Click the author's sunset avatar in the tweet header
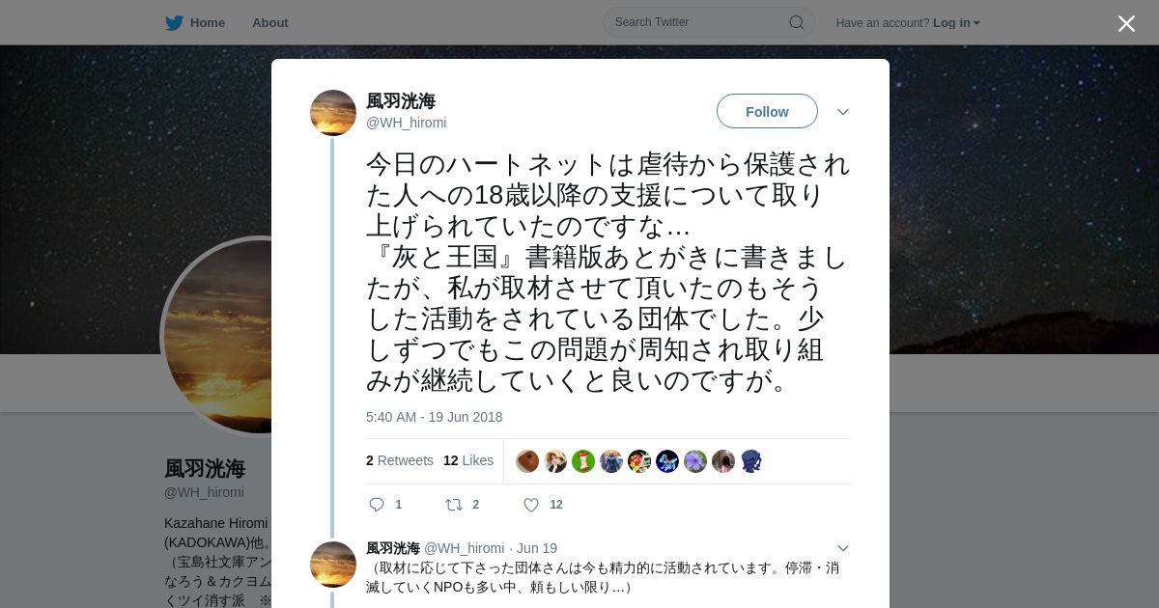Screen dimensions: 1159x608 333,113
